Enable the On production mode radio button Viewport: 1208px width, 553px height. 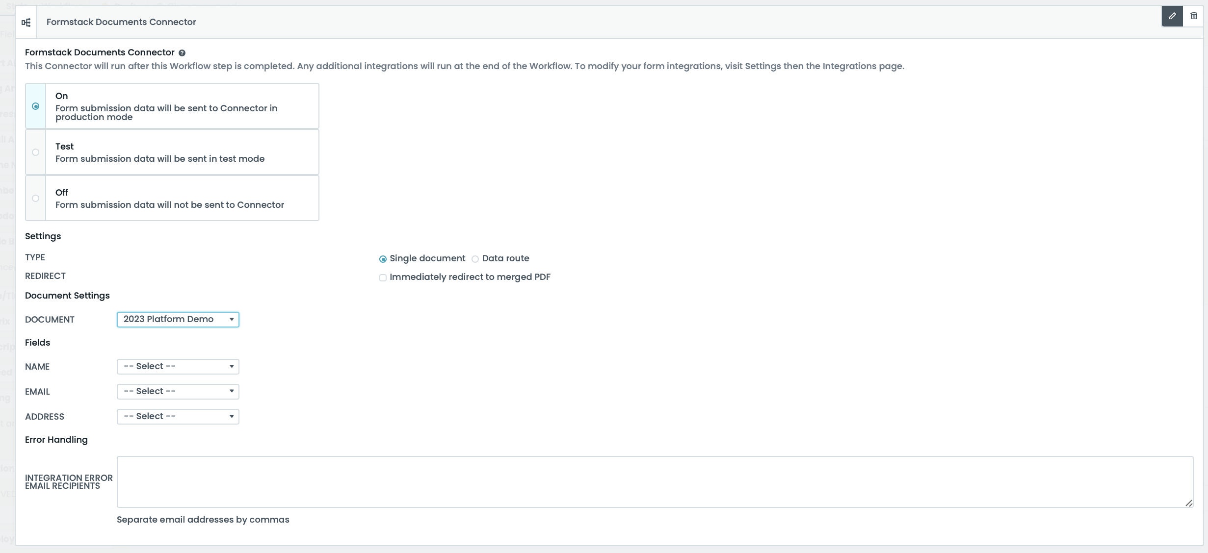(35, 106)
